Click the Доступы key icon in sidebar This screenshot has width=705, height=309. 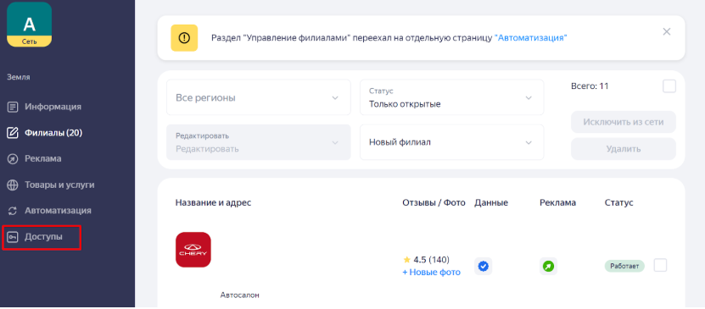click(x=13, y=237)
